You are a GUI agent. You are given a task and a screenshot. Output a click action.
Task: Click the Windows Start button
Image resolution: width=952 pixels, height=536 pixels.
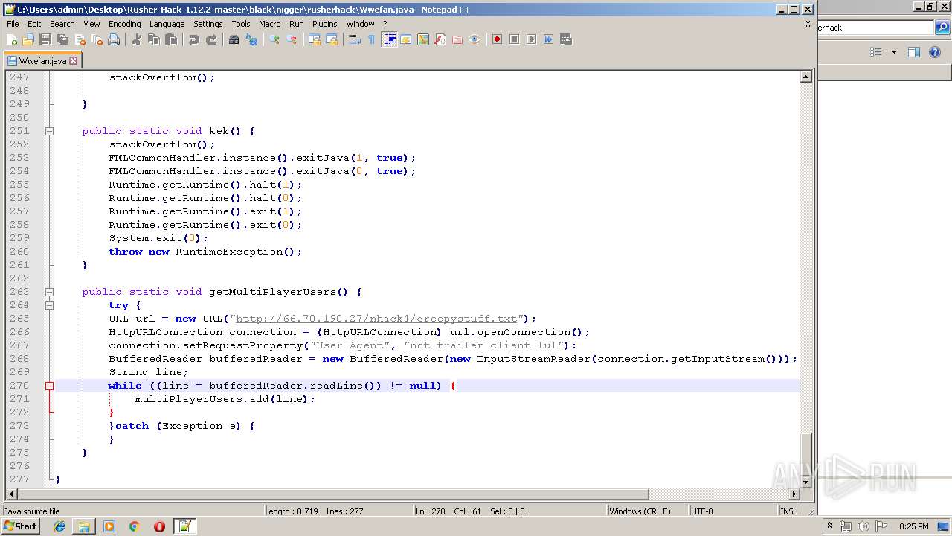coord(21,526)
